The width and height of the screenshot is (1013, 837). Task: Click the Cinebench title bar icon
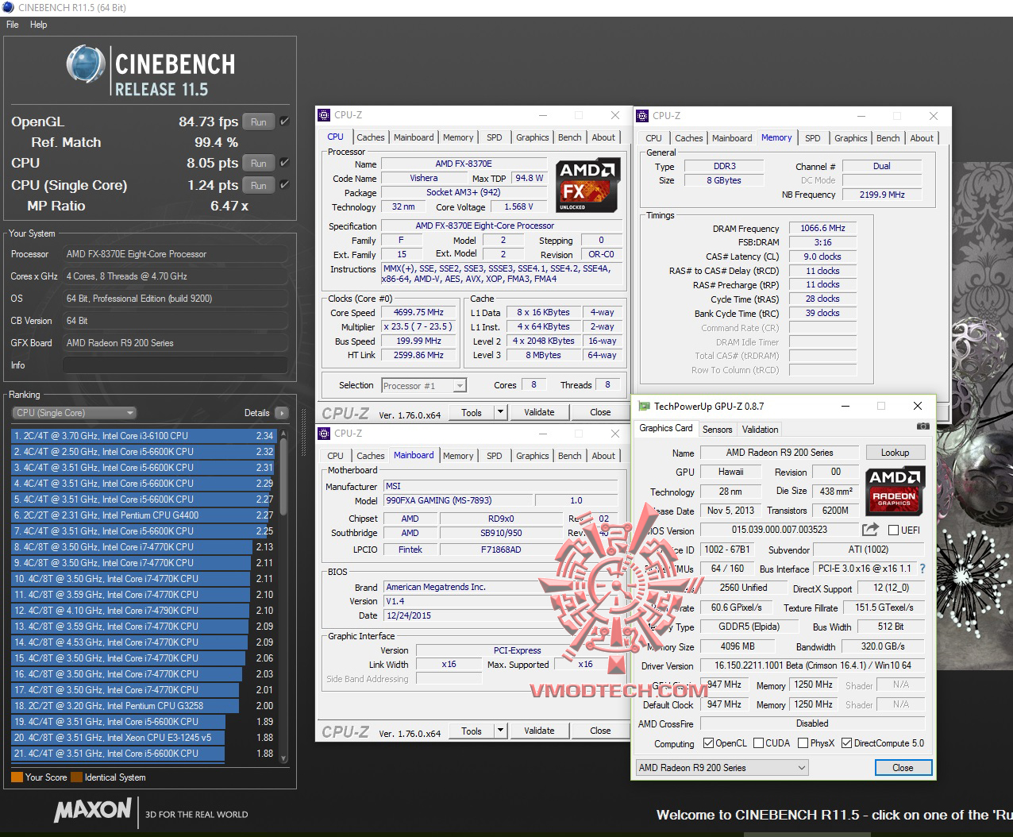point(8,8)
